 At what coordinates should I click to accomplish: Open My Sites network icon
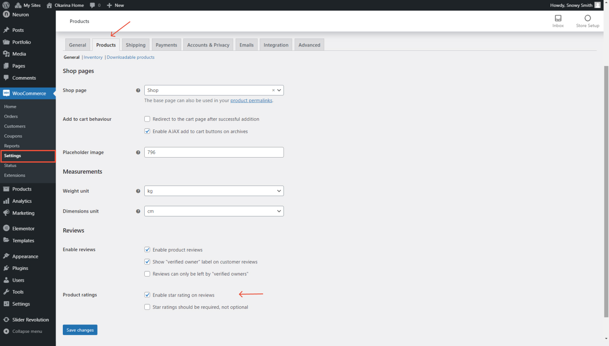(x=18, y=5)
